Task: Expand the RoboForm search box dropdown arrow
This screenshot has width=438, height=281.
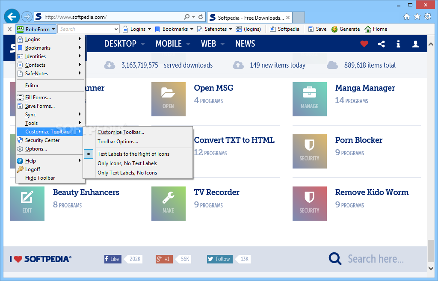Action: pos(116,29)
